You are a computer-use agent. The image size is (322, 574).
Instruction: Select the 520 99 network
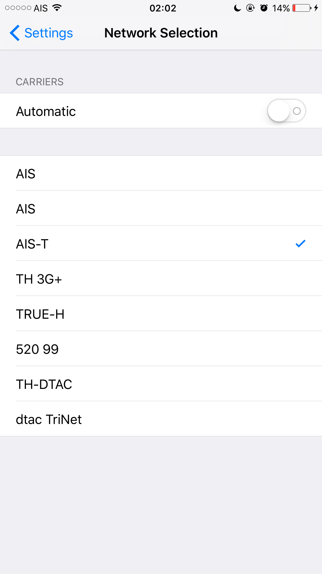click(161, 349)
